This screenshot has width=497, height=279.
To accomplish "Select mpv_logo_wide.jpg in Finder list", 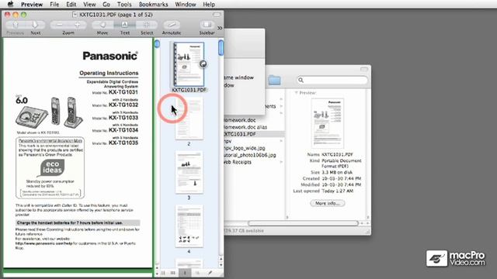I will (x=245, y=148).
